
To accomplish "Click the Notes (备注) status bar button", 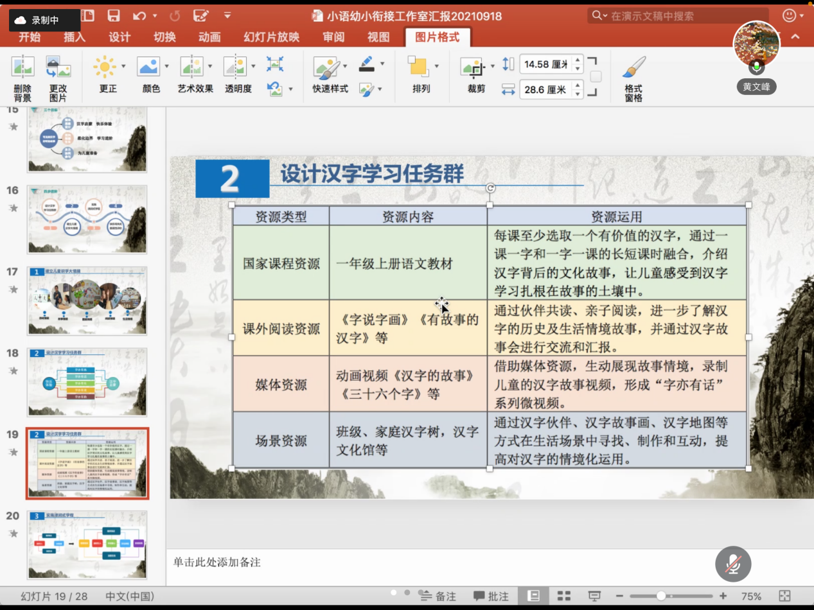I will 438,597.
